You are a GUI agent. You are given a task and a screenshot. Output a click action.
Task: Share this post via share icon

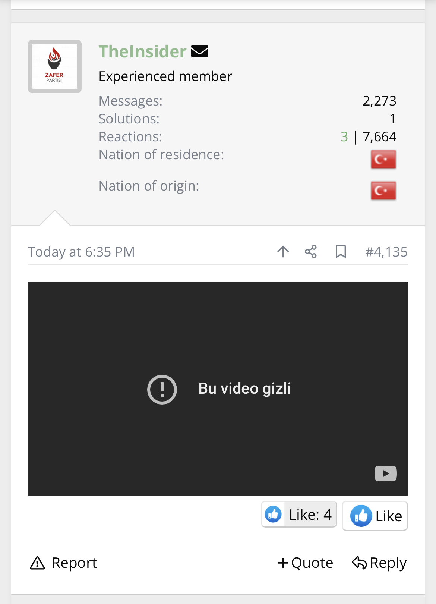pyautogui.click(x=311, y=252)
